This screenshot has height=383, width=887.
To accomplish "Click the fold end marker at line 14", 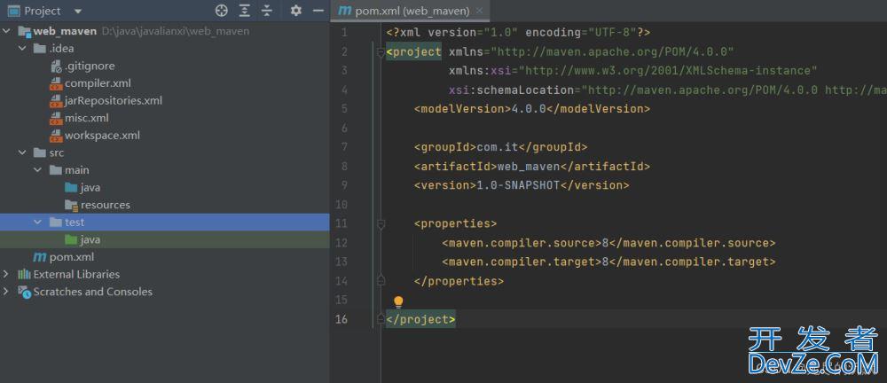I will click(381, 281).
